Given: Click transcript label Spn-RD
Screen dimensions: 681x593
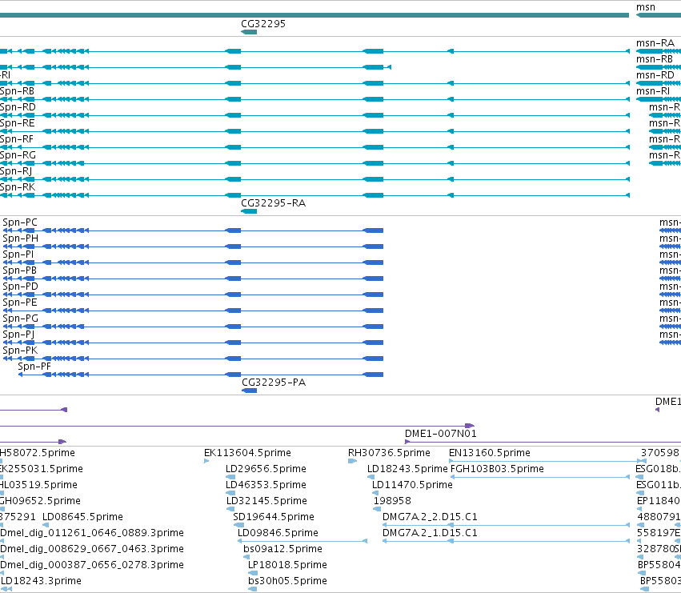Looking at the screenshot, I should (x=18, y=108).
